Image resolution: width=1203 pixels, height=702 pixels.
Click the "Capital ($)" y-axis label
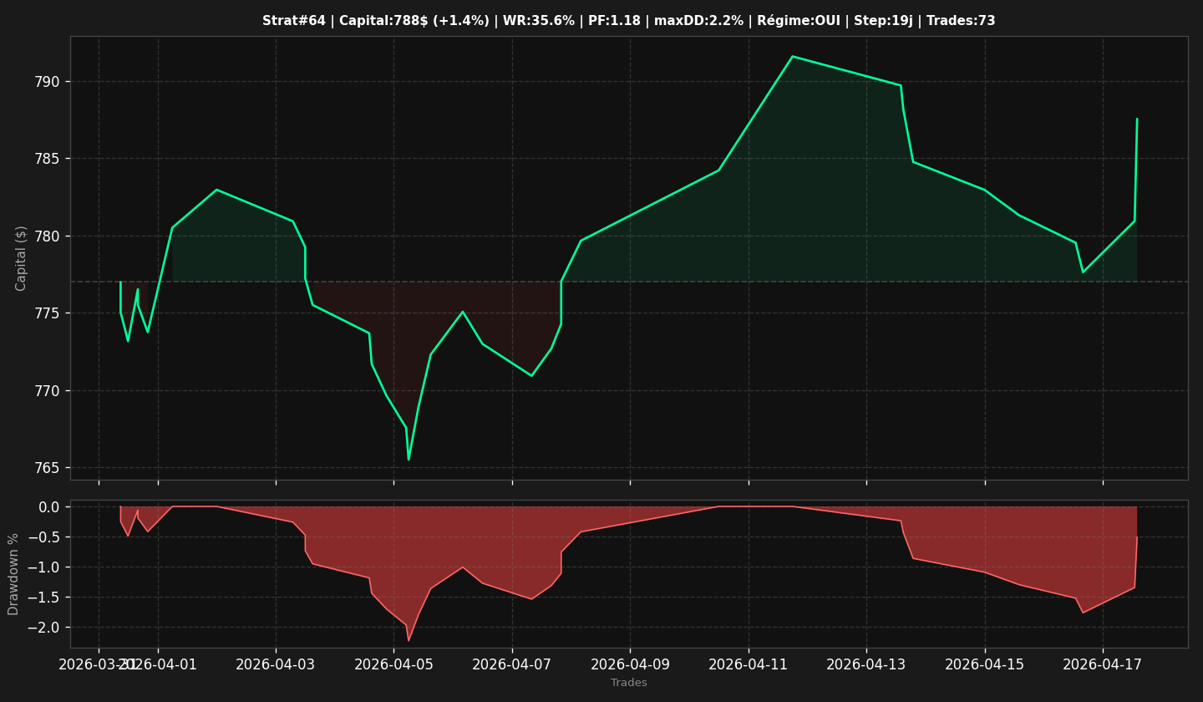22,258
